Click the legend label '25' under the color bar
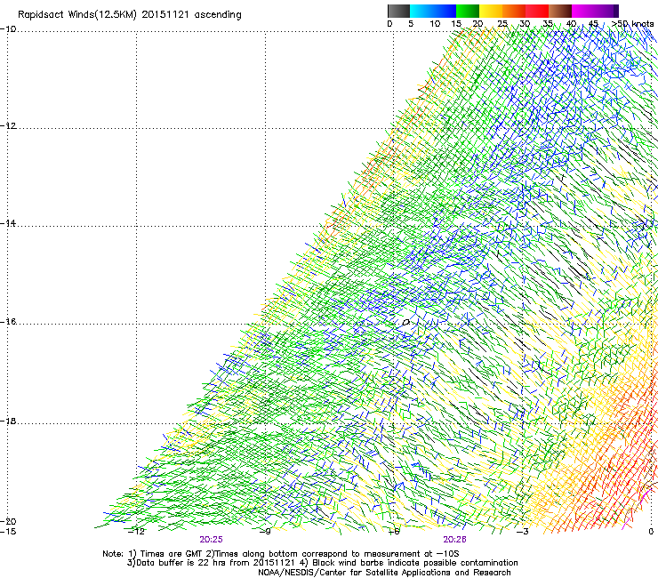The width and height of the screenshot is (658, 578). pos(502,24)
